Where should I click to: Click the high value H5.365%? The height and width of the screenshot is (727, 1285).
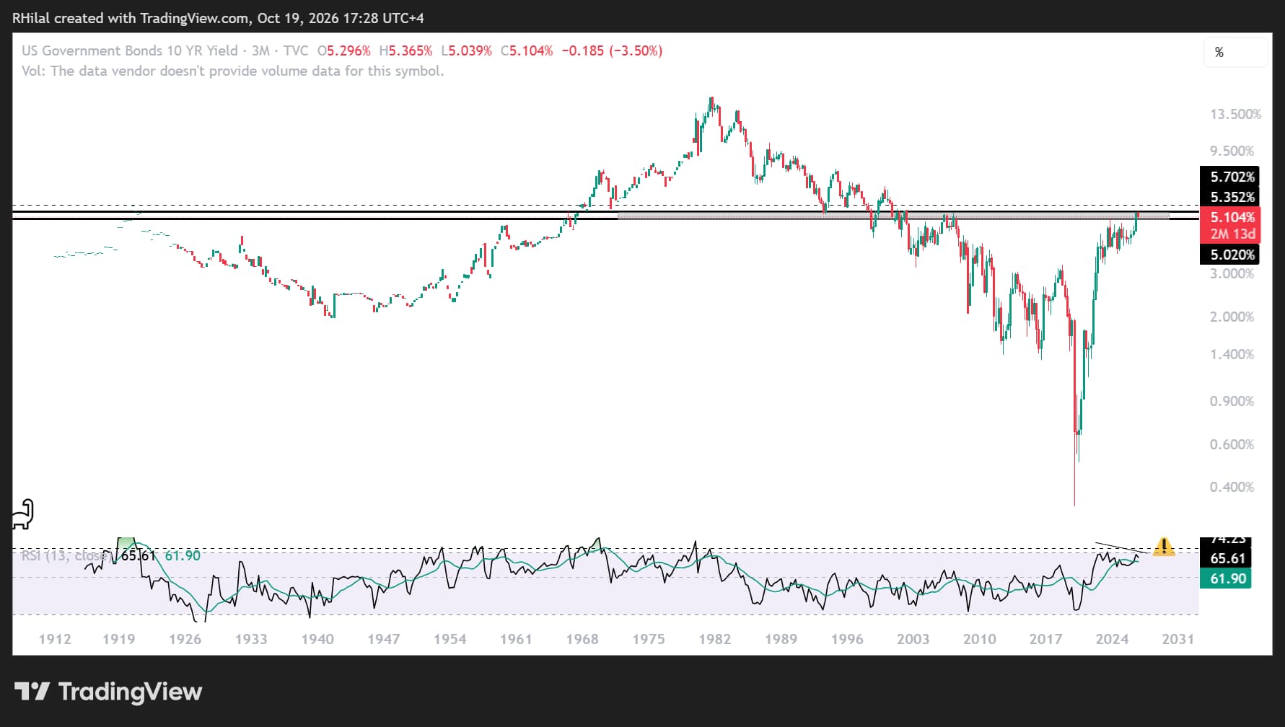405,50
